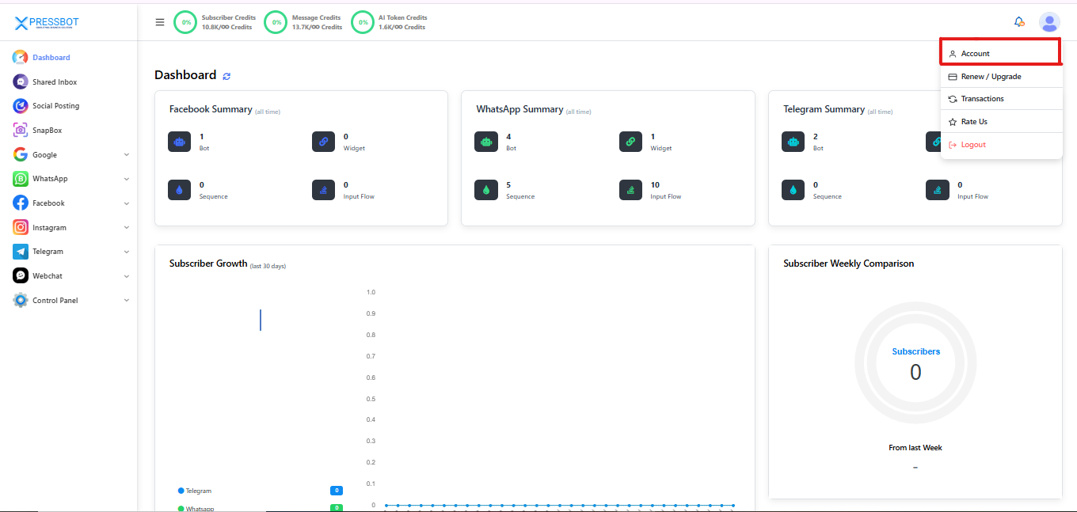Viewport: 1077px width, 512px height.
Task: Click the Facebook Widget link icon
Action: click(x=323, y=142)
